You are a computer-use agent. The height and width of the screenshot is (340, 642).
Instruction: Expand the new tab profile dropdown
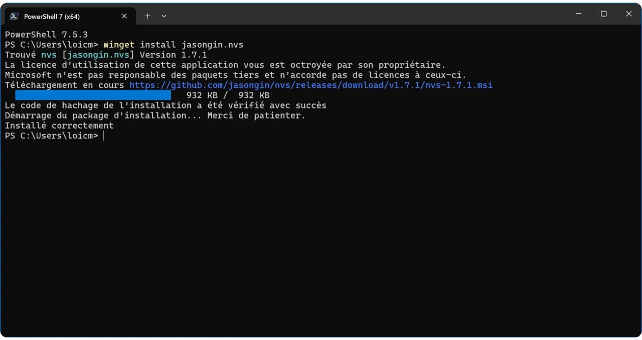(164, 16)
